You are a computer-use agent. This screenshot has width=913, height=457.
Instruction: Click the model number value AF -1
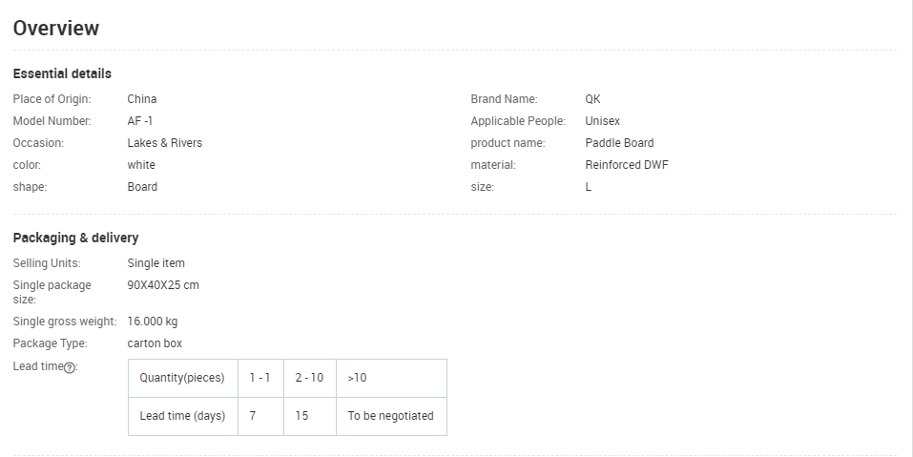point(139,121)
